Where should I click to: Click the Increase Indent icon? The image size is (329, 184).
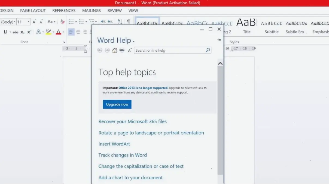tap(110, 22)
